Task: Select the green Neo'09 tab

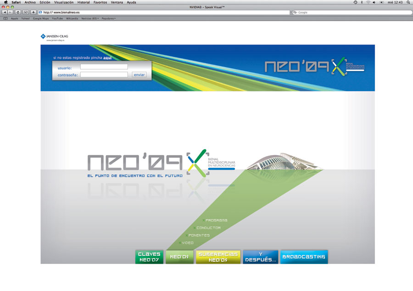Action: pyautogui.click(x=179, y=257)
